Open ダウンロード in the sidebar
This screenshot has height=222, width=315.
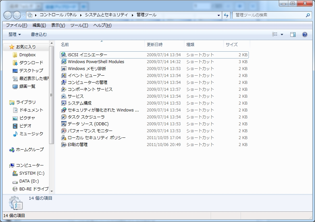28,62
